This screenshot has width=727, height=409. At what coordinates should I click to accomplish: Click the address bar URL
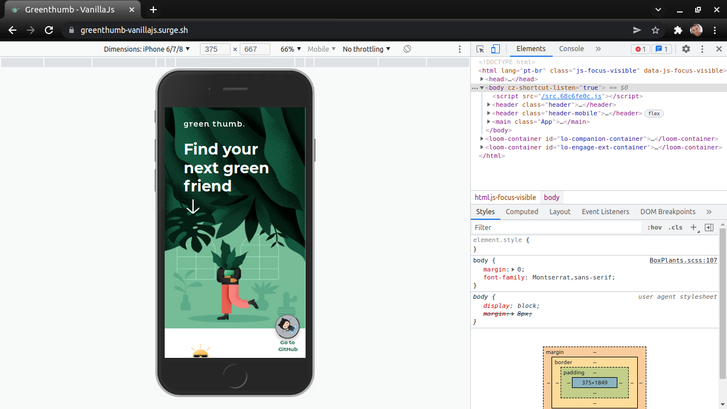pyautogui.click(x=134, y=30)
